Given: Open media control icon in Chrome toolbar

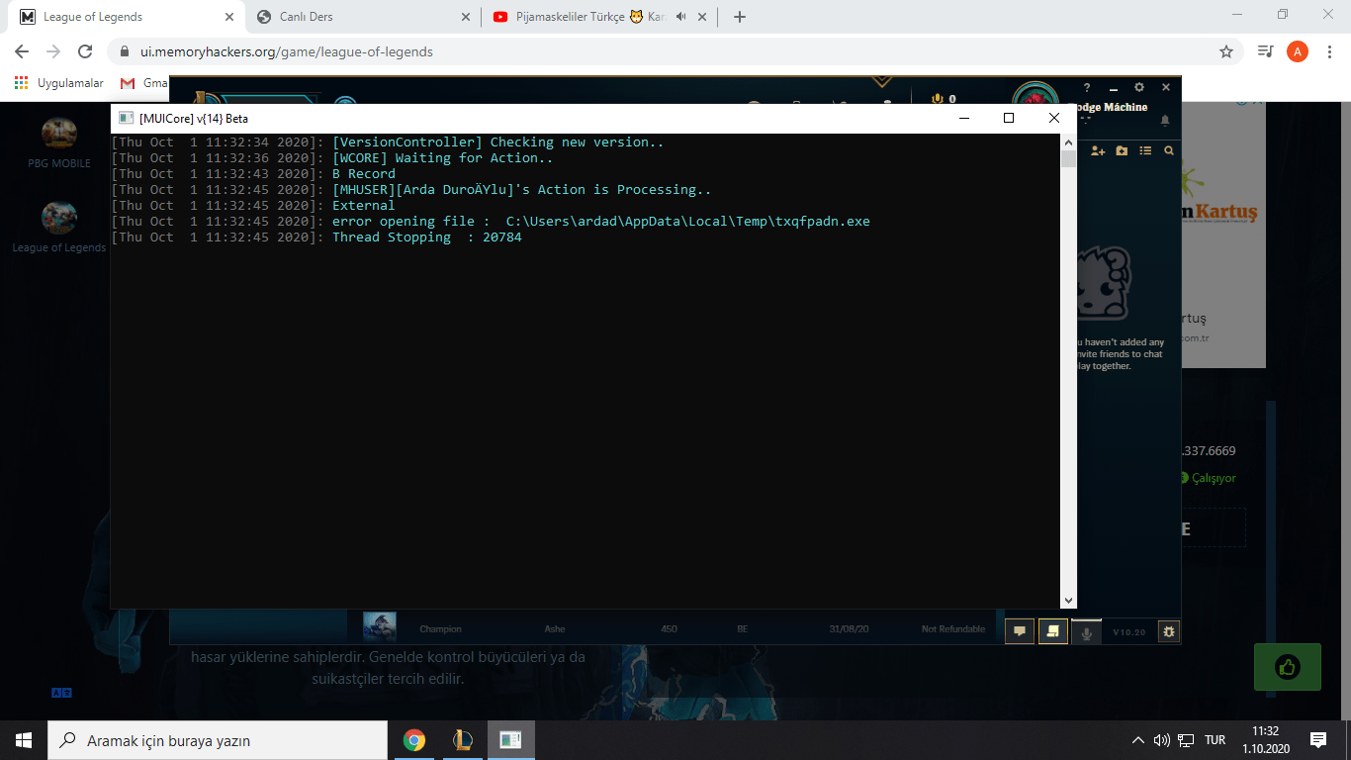Looking at the screenshot, I should click(x=1265, y=51).
